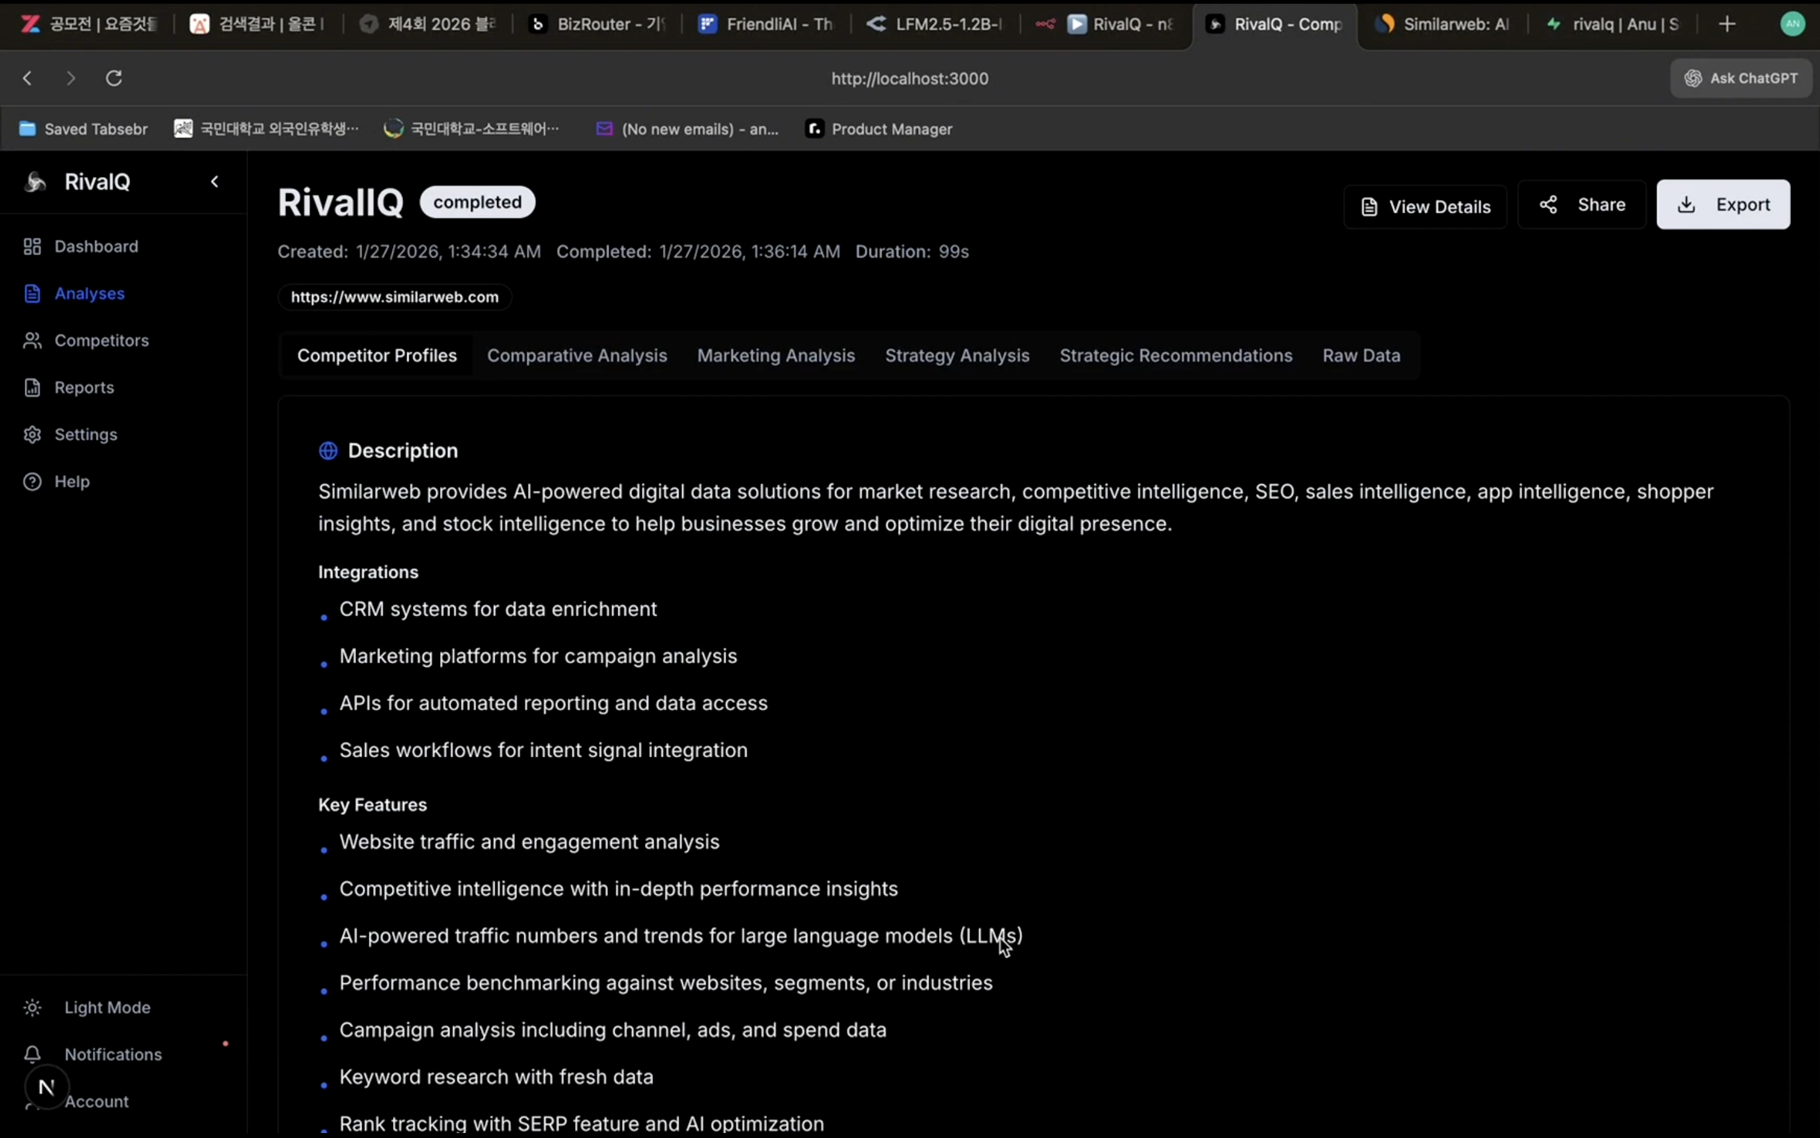This screenshot has width=1820, height=1138.
Task: Open the Strategic Recommendations tab
Action: (x=1175, y=355)
